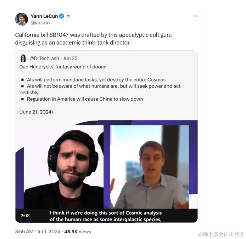Click the main tweet text about SB1047
The width and height of the screenshot is (246, 239).
[x=93, y=39]
